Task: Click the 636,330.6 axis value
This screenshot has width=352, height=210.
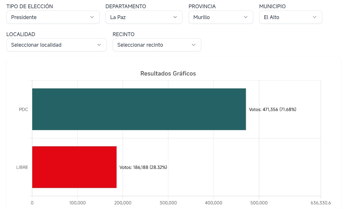Action: (x=321, y=203)
